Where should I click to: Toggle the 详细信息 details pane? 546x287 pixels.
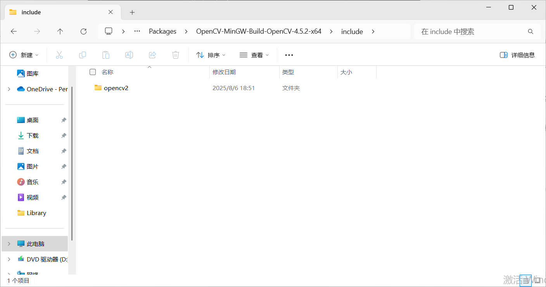pos(517,55)
